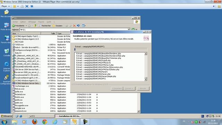
Task: Select OcsPackager.exe file
Action: (x=21, y=86)
